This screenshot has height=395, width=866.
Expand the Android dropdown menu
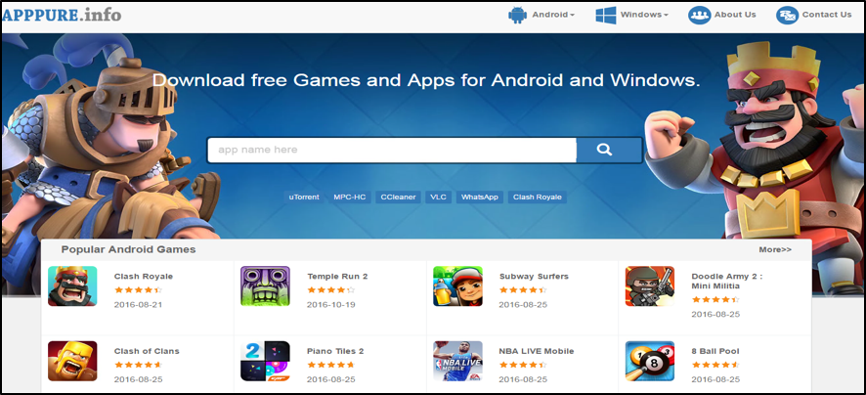(x=541, y=15)
